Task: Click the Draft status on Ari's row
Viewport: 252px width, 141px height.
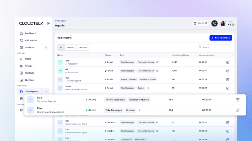Action: [x=109, y=71]
